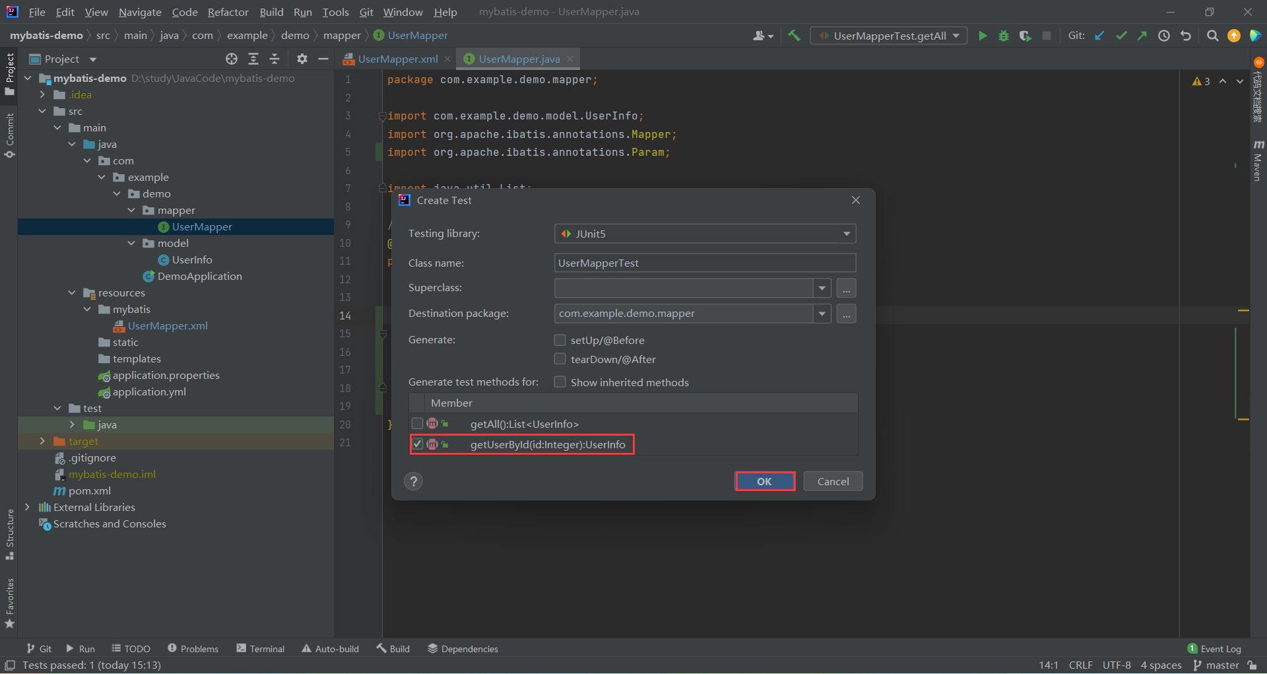
Task: Select UserInfo class in project tree
Action: click(x=192, y=259)
